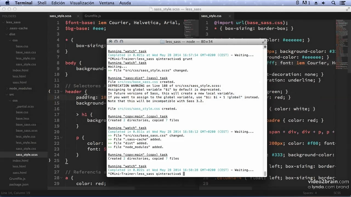The height and width of the screenshot is (197, 351).
Task: Open the Ayuda menu
Action: coord(125,3)
